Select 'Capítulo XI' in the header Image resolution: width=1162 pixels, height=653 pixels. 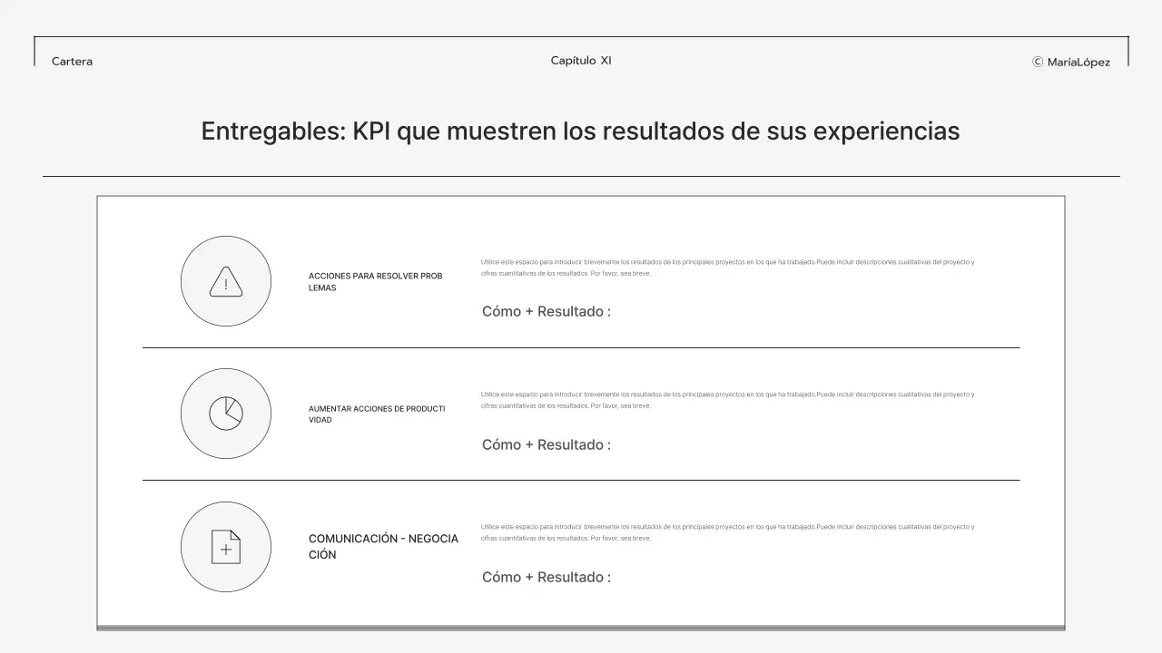(x=581, y=60)
